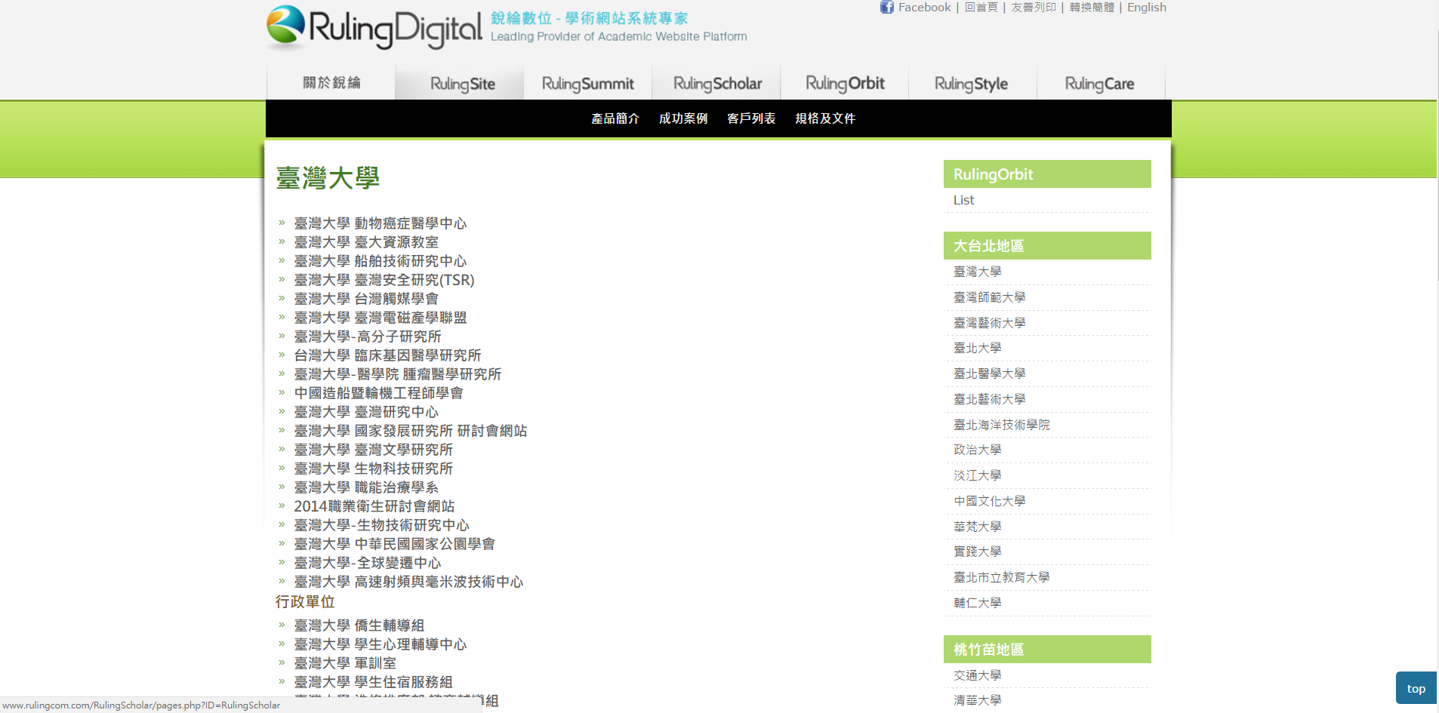Select 實踐大學 in sidebar
Screen dimensions: 1439x713
pyautogui.click(x=977, y=552)
